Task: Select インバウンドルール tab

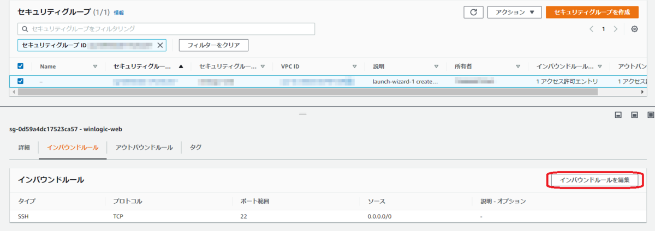Action: pos(73,148)
